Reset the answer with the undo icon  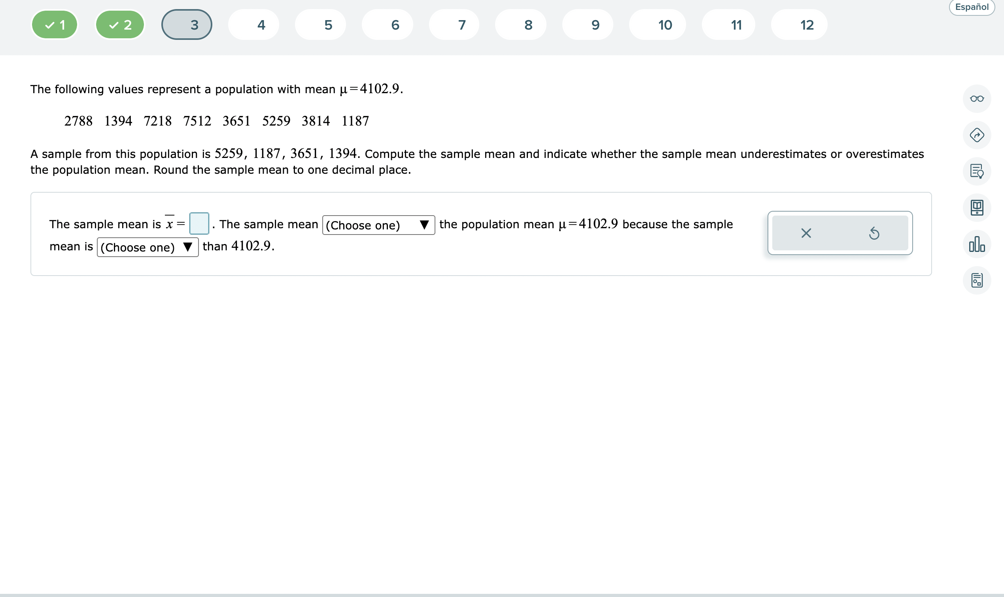875,233
